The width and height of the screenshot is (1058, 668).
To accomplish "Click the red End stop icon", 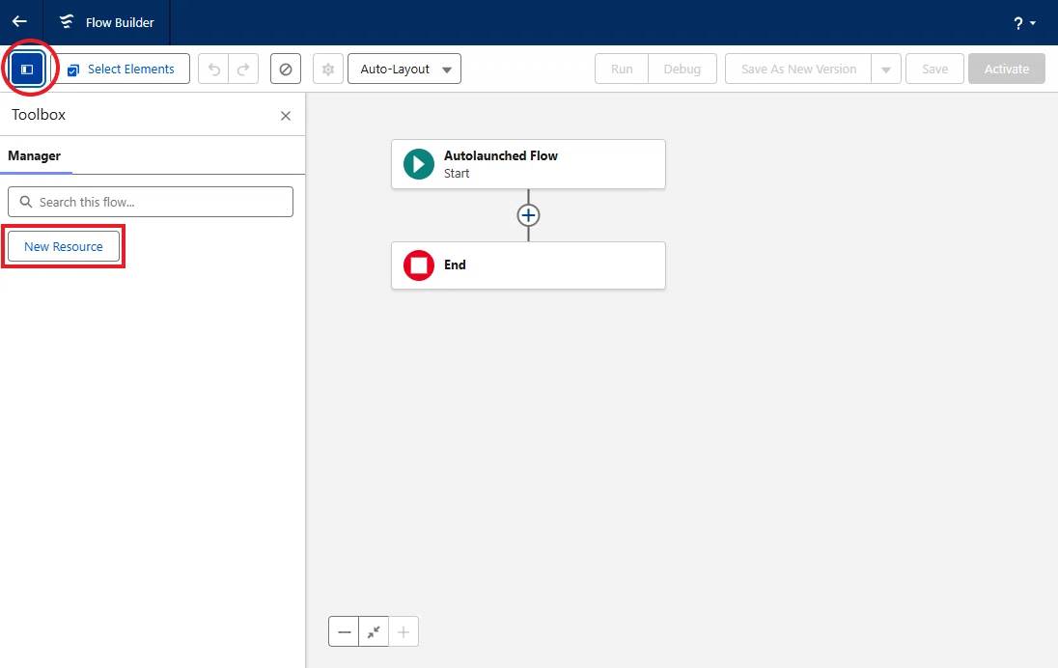I will pos(418,265).
